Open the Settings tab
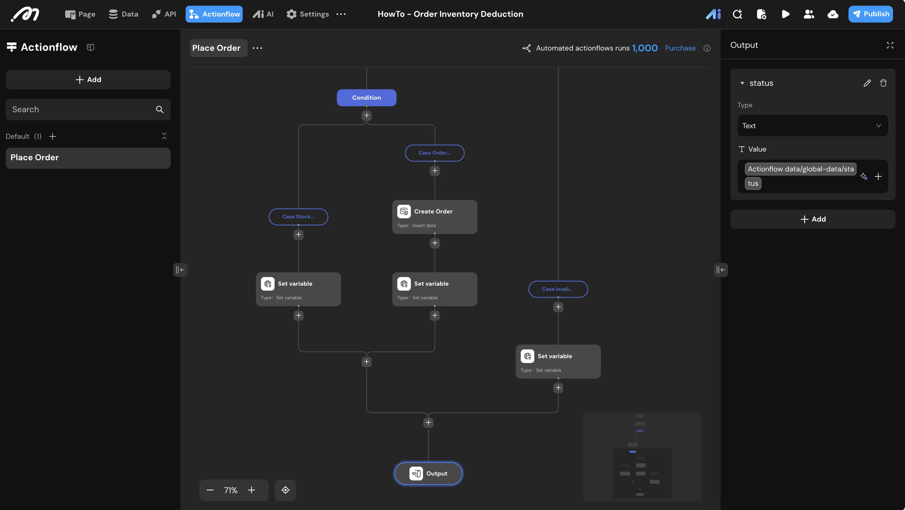 coord(307,14)
